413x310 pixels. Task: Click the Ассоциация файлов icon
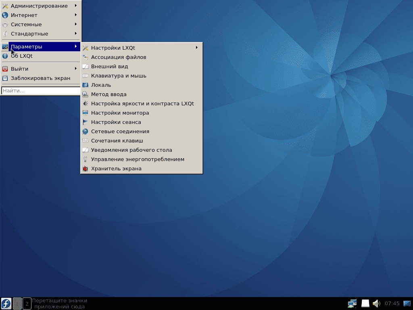[x=85, y=57]
